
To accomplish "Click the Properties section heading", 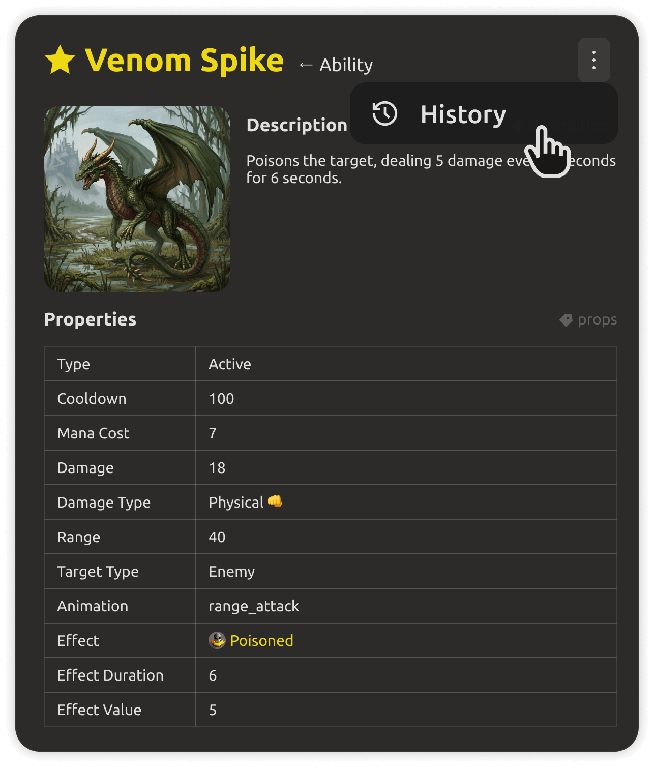I will tap(91, 319).
